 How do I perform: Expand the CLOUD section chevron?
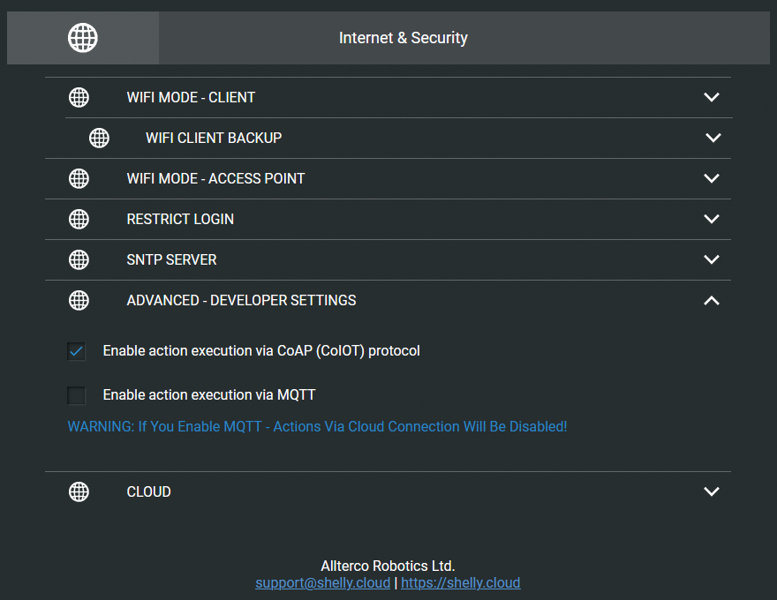[x=712, y=491]
